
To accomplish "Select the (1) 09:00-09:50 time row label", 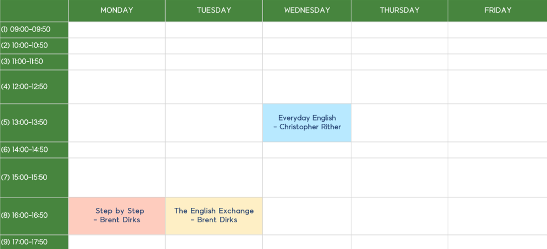I will click(x=34, y=30).
